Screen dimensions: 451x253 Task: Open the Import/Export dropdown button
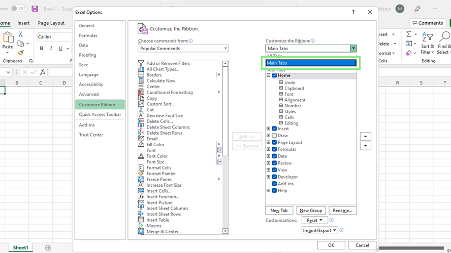click(319, 230)
